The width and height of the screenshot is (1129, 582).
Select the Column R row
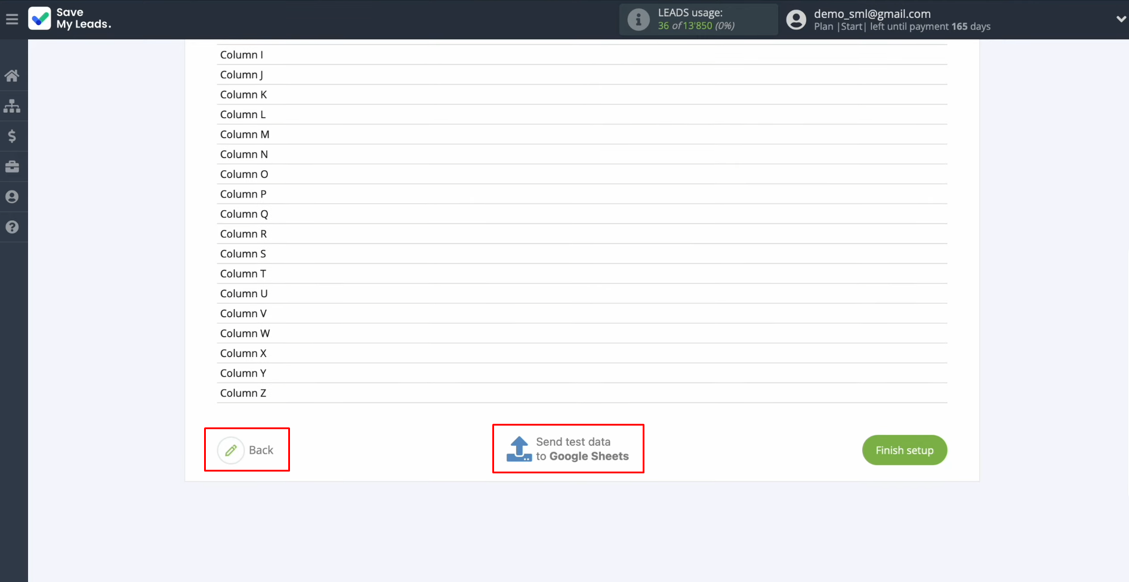click(x=582, y=234)
